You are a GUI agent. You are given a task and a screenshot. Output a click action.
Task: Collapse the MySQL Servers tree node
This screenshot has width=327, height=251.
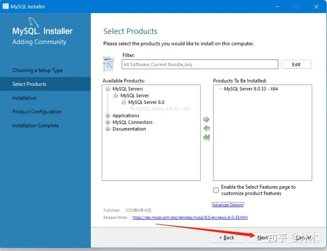click(108, 89)
